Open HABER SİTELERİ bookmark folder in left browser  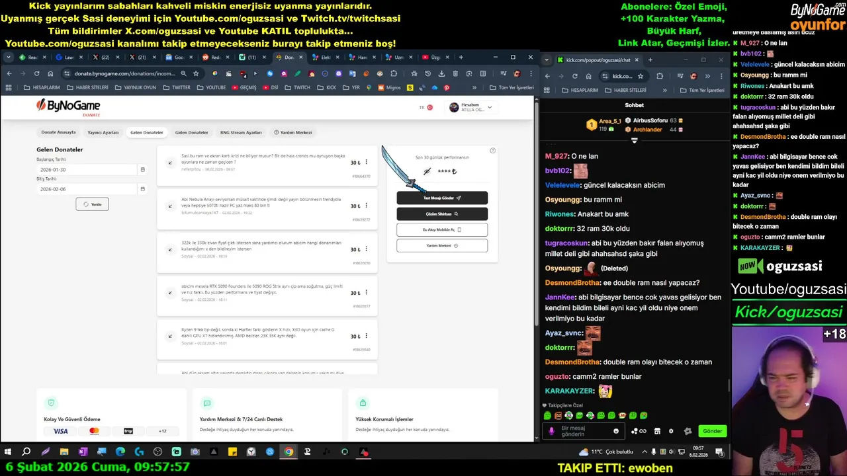(x=88, y=87)
